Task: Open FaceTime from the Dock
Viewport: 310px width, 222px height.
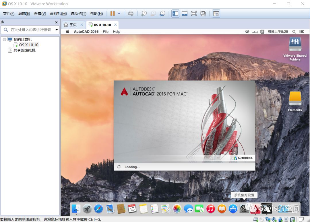Action: pyautogui.click(x=199, y=209)
